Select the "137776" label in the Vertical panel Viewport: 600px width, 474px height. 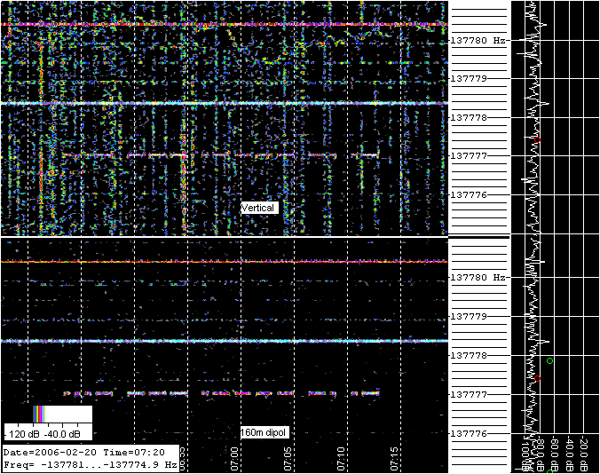click(x=469, y=194)
